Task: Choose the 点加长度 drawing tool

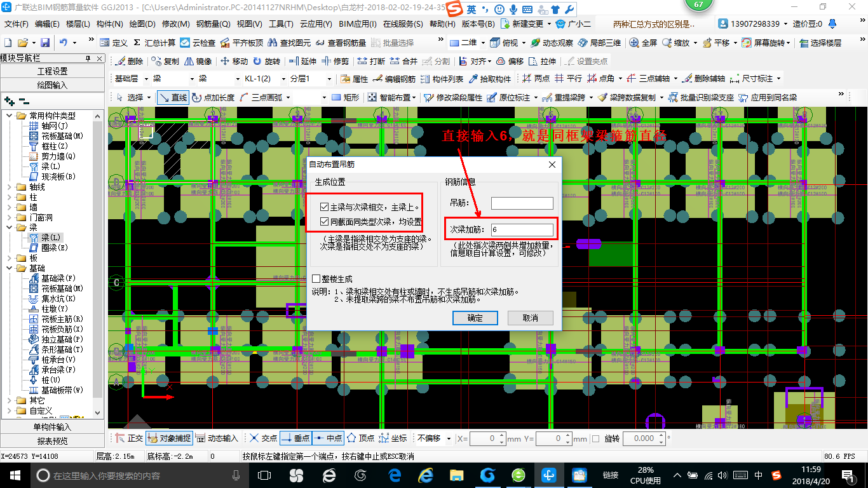Action: pos(213,97)
